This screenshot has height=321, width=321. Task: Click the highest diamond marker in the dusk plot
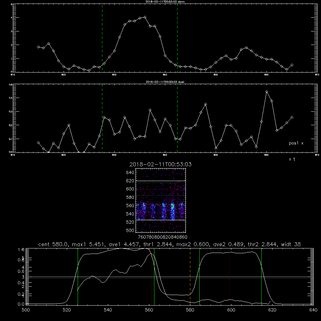[x=266, y=92]
